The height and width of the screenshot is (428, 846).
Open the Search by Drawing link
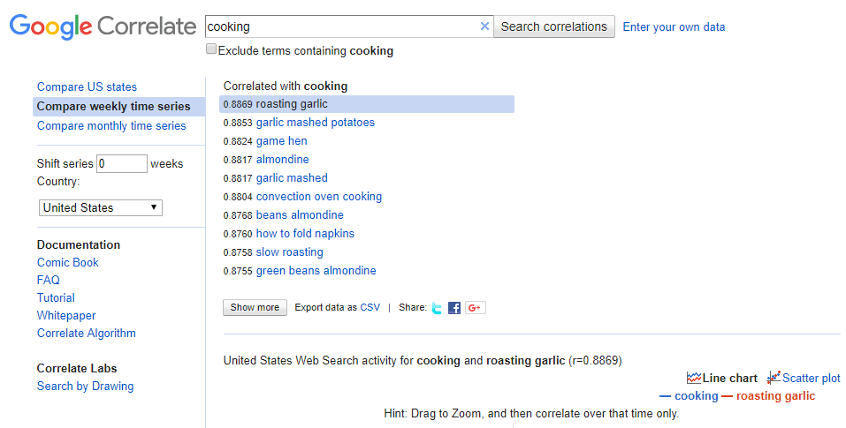(x=85, y=387)
